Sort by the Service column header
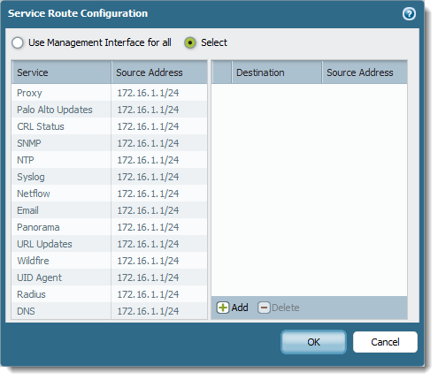 (61, 72)
